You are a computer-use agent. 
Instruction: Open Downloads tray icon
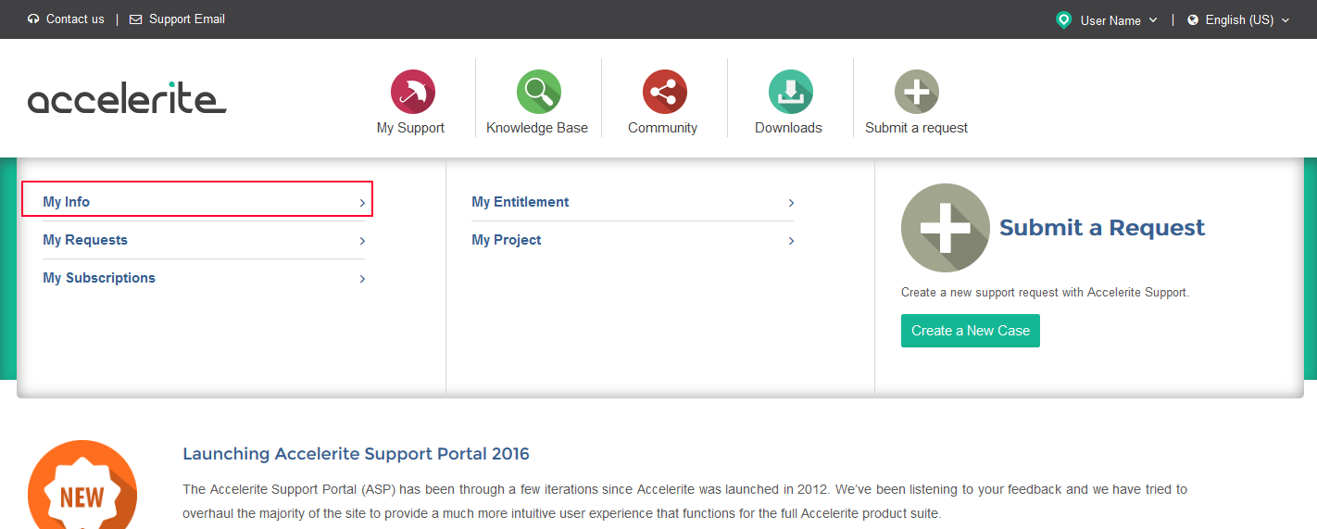(x=790, y=92)
